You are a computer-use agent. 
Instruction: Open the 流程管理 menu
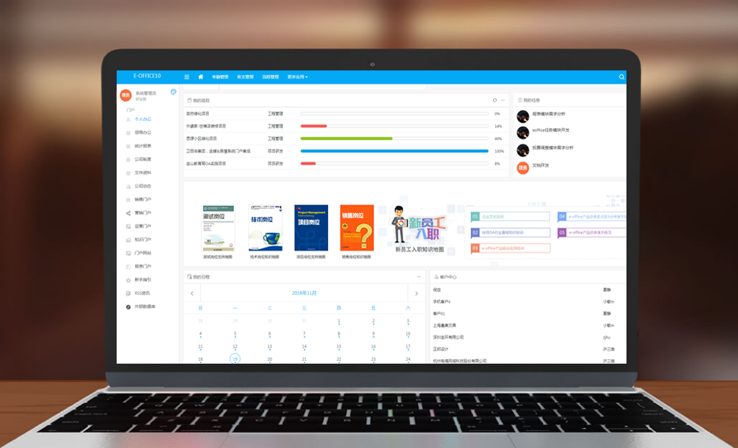pyautogui.click(x=270, y=76)
